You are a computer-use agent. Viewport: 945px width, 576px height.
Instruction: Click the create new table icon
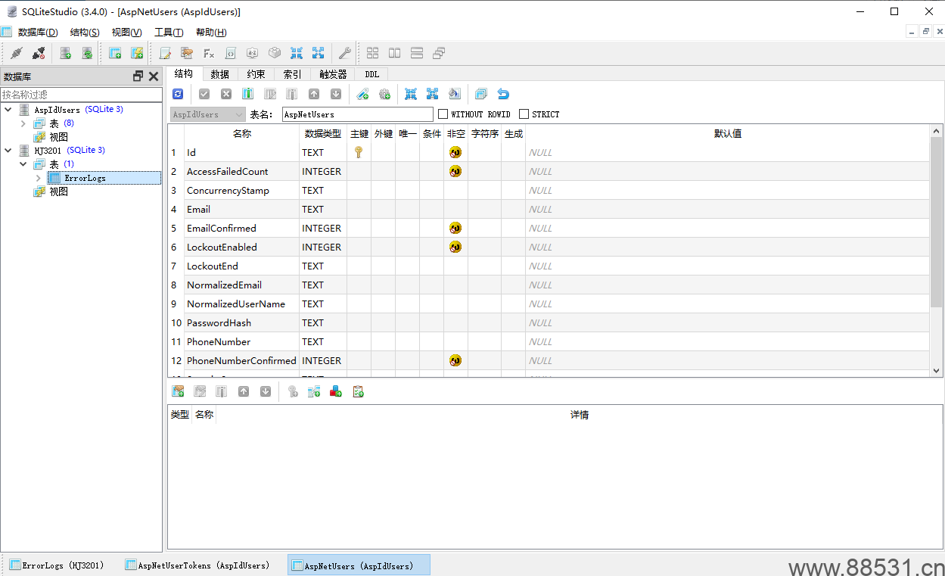115,53
